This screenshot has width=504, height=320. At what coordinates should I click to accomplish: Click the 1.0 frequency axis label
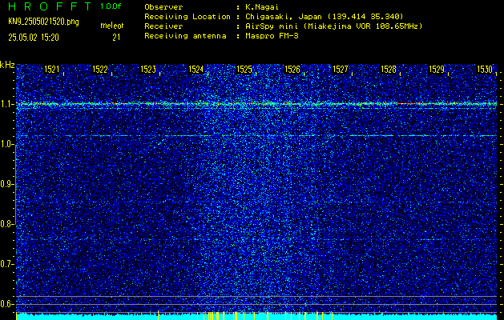coord(6,144)
